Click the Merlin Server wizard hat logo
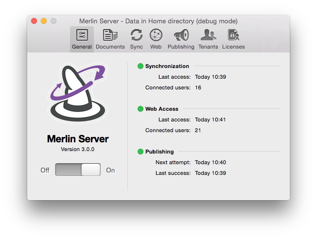The width and height of the screenshot is (317, 239). tap(78, 93)
